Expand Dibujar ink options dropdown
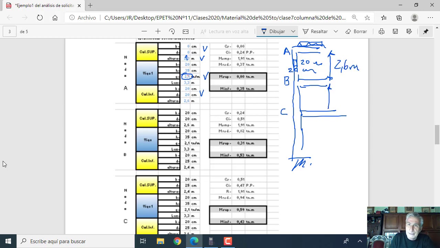 click(293, 31)
